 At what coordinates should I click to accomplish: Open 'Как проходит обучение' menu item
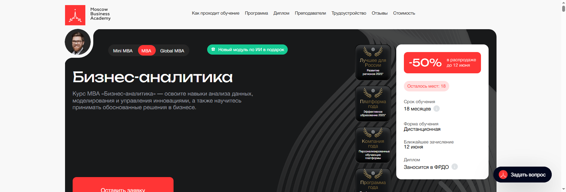point(215,13)
